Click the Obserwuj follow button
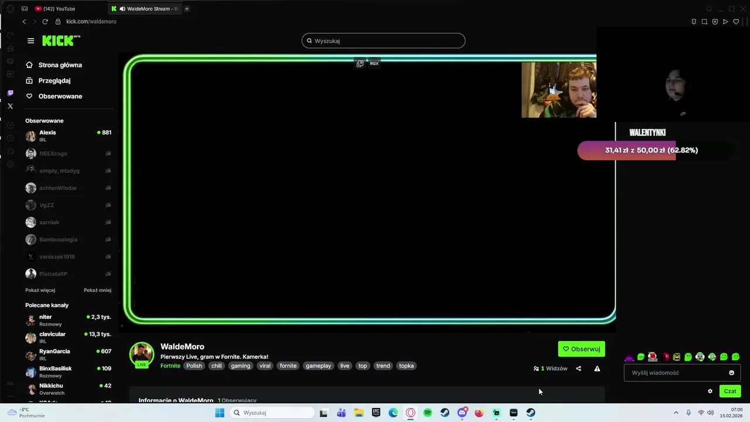 tap(581, 349)
